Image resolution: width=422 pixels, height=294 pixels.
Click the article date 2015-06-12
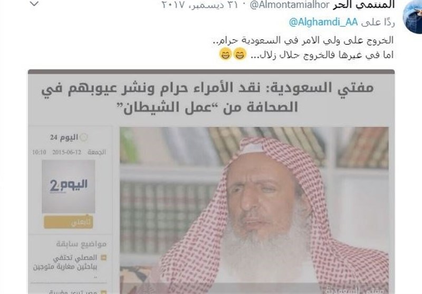point(67,152)
